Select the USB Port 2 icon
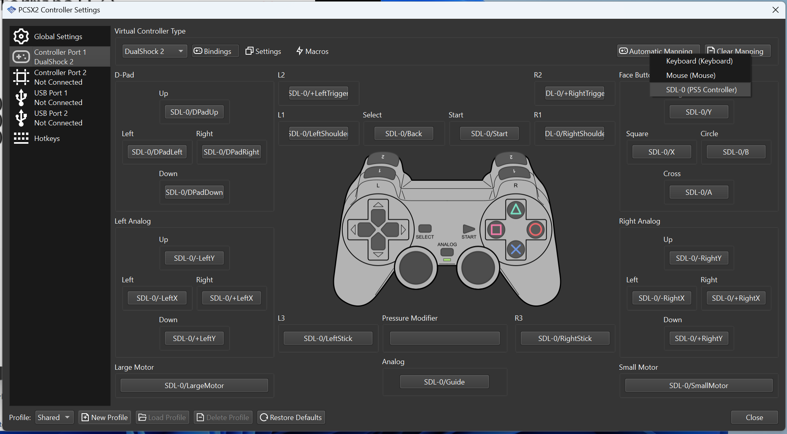The height and width of the screenshot is (434, 787). point(21,117)
